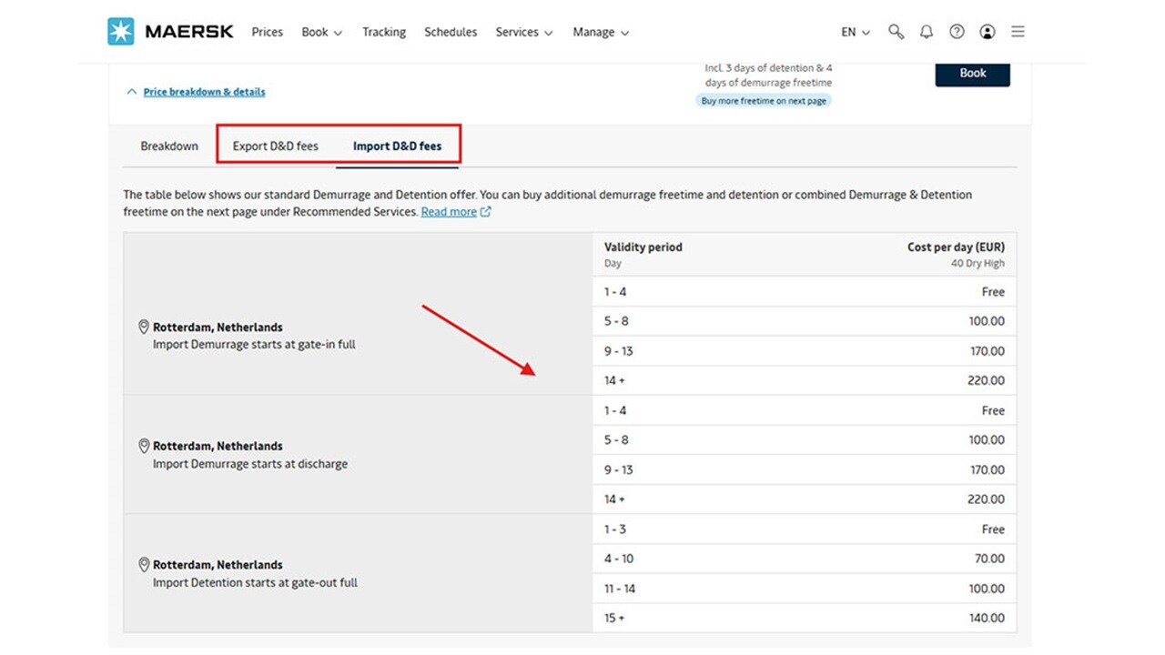This screenshot has width=1165, height=655.
Task: Click the account profile icon
Action: pos(988,31)
